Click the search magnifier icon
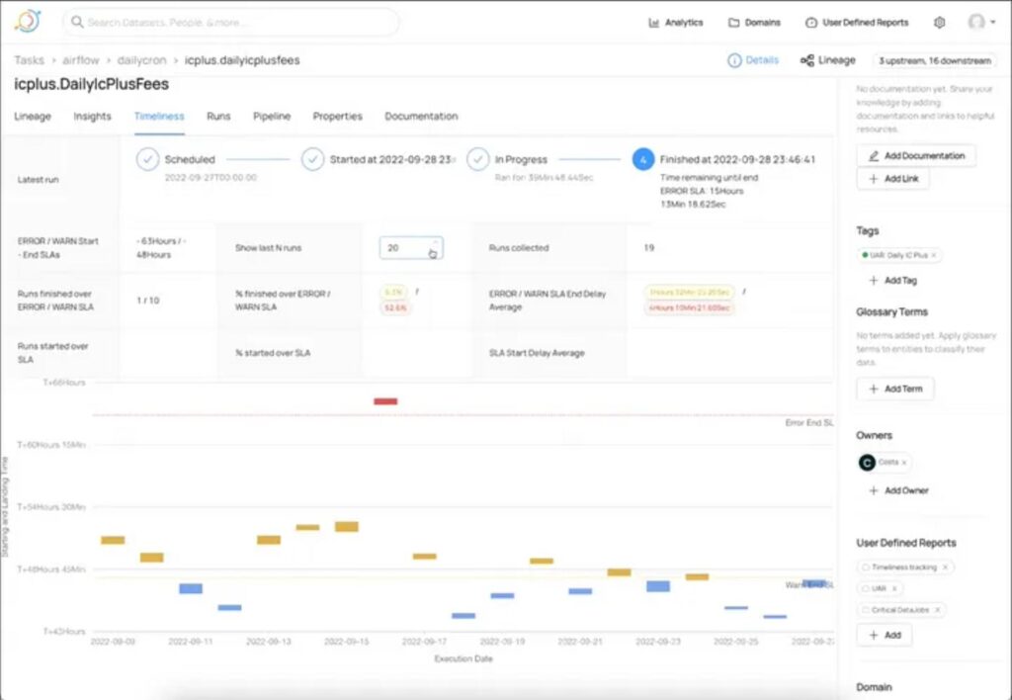 [77, 22]
